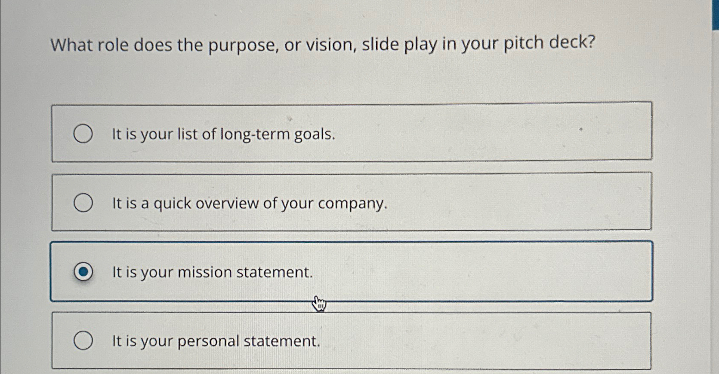
Task: Click the text 'It is your list of long-term goals'
Action: click(223, 134)
